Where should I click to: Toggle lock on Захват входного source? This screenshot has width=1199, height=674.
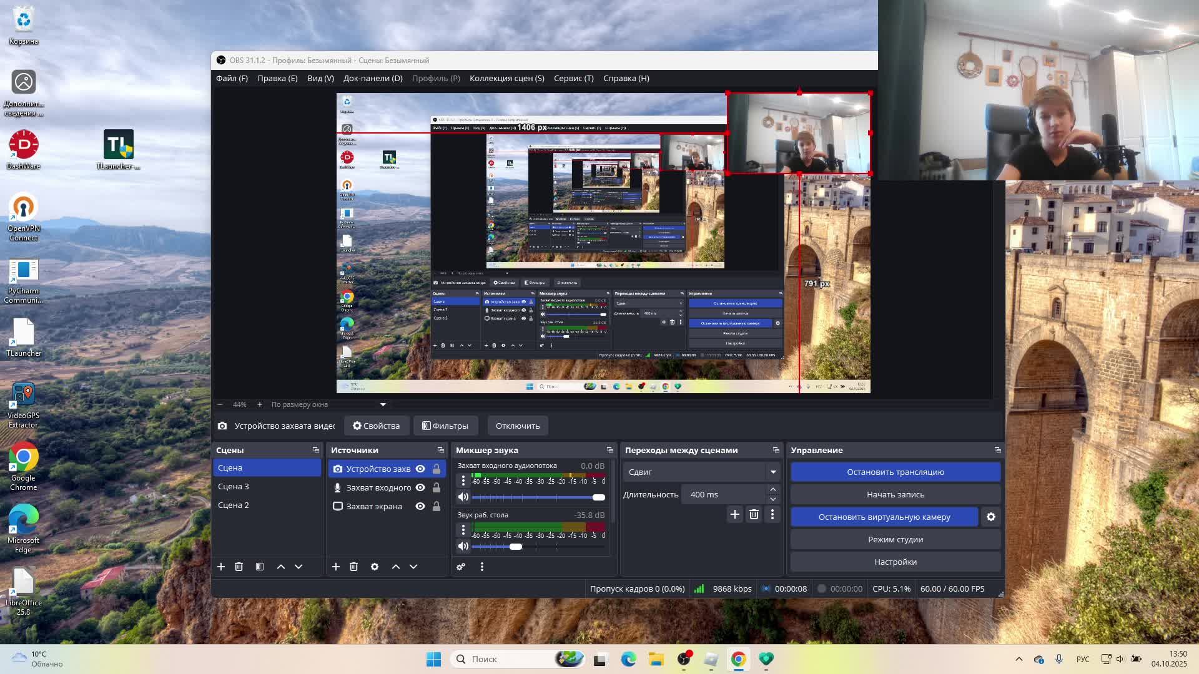coord(437,487)
